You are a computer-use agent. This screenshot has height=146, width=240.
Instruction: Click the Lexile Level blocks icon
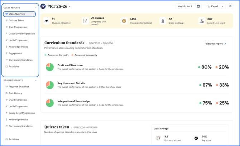pyautogui.click(x=202, y=21)
